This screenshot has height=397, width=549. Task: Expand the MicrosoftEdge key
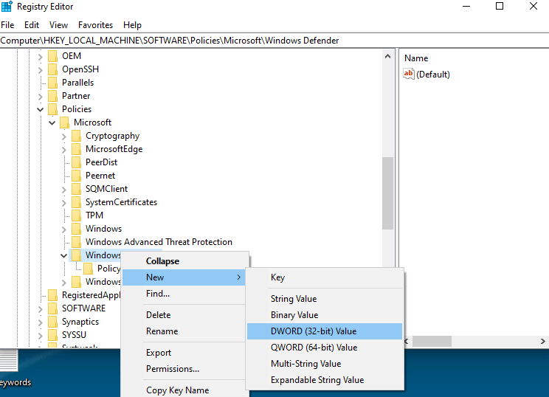click(x=63, y=150)
